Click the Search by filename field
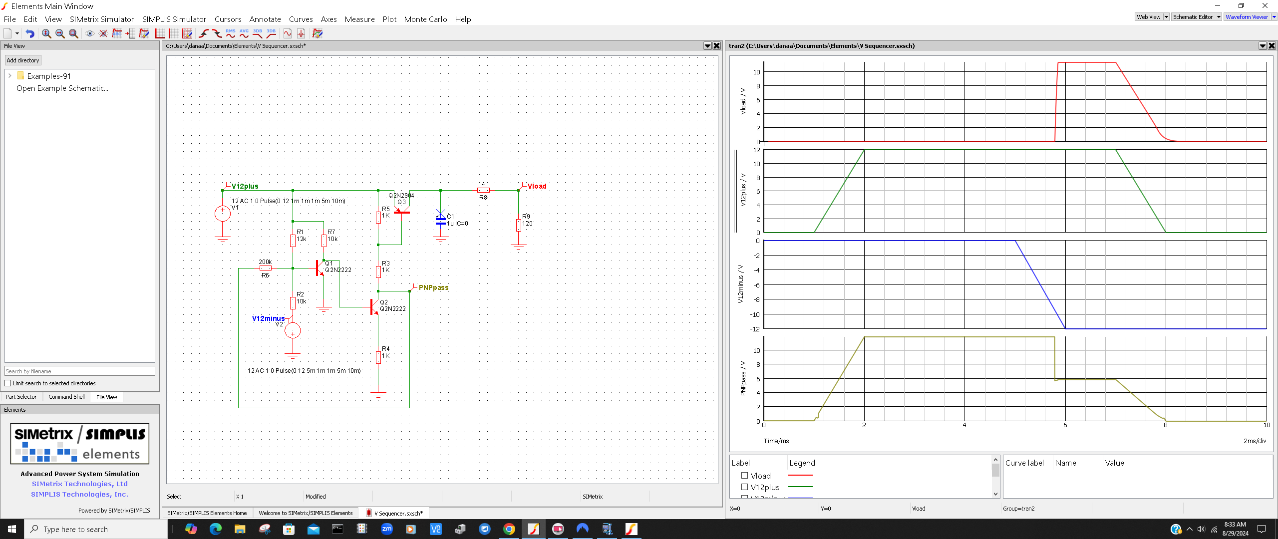This screenshot has height=539, width=1278. [x=80, y=371]
